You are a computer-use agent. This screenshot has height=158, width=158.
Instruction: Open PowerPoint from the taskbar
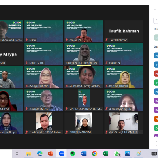51,154
